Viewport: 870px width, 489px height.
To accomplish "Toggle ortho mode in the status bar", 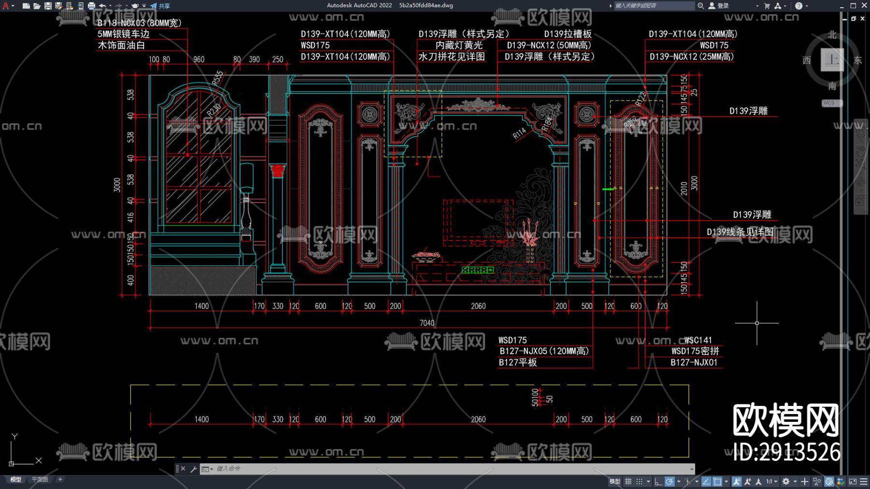I will click(658, 481).
